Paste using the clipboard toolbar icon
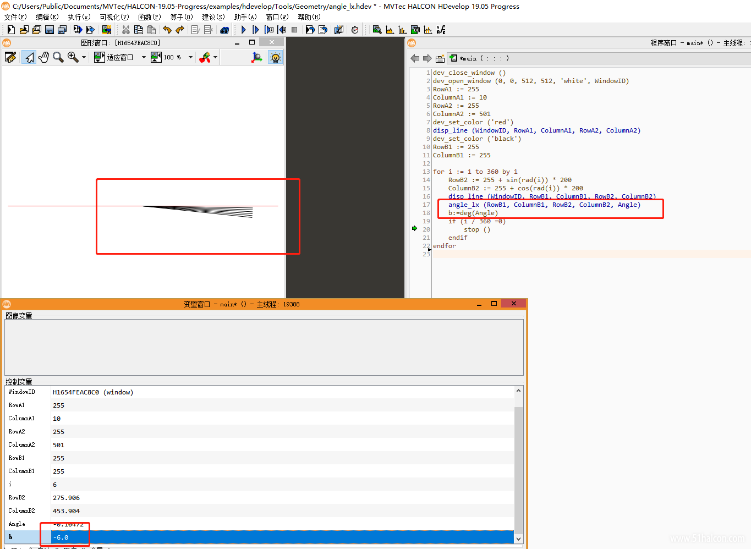The height and width of the screenshot is (549, 751). [151, 30]
